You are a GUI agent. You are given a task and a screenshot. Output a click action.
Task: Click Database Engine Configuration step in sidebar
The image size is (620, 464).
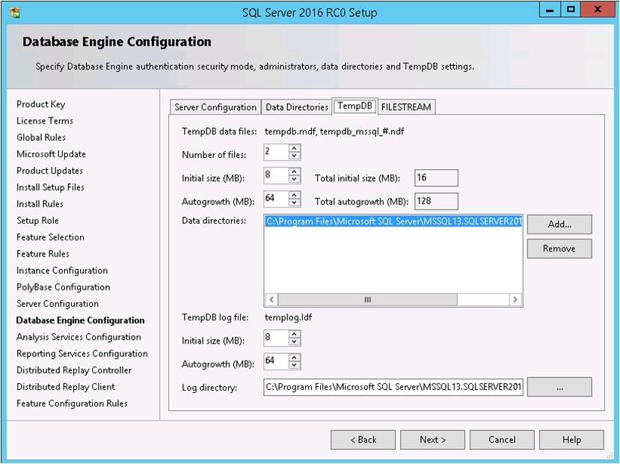[x=80, y=320]
